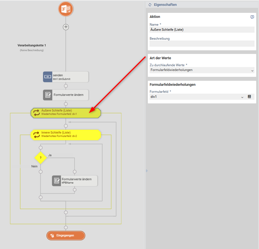The image size is (259, 249).
Task: Click the connector circle above Eingegangen node
Action: (66, 227)
